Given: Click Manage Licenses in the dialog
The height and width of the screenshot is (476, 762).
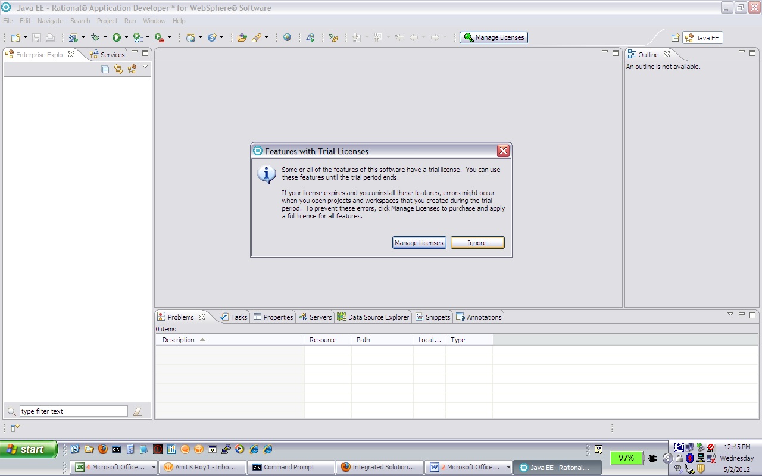Looking at the screenshot, I should (x=419, y=242).
